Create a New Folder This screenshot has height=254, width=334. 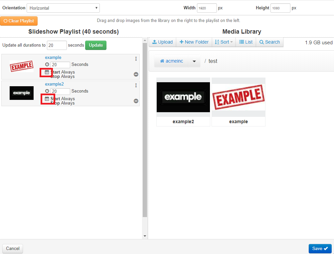(194, 42)
